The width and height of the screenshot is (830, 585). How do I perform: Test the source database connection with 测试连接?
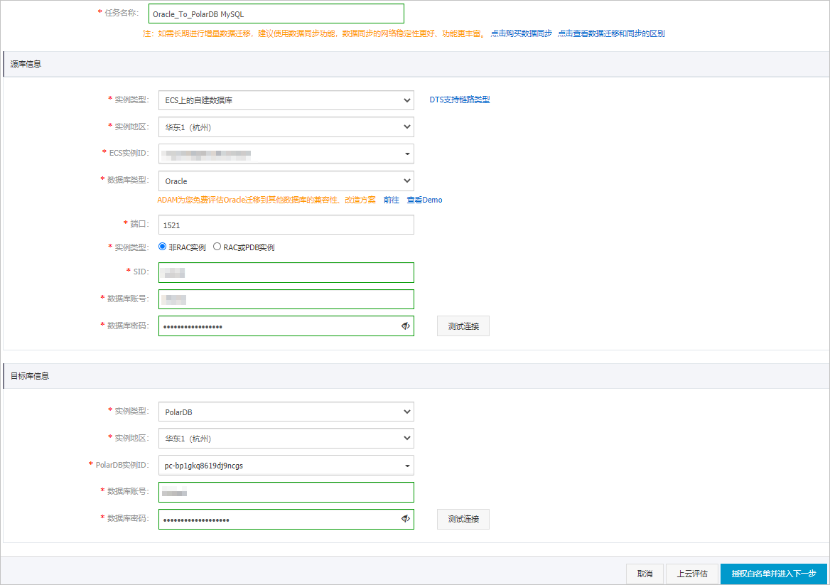(x=463, y=326)
